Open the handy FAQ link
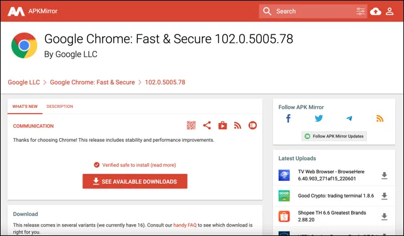This screenshot has height=236, width=404. (x=185, y=225)
